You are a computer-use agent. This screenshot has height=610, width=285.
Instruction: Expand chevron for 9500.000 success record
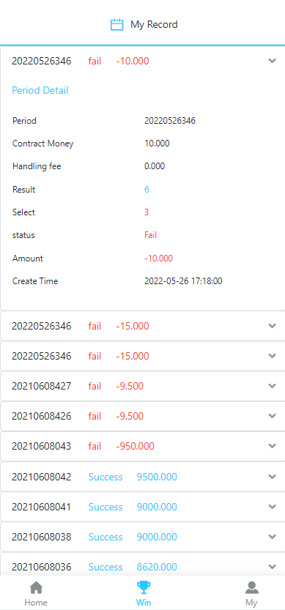pos(272,477)
